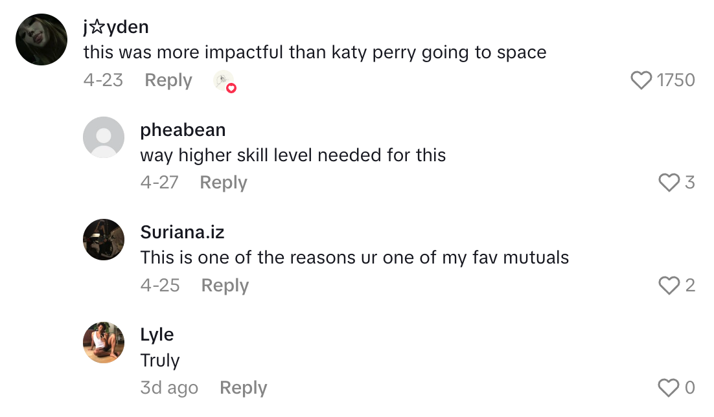This screenshot has width=714, height=417.
Task: Go to pheabean's profile via the username
Action: coord(183,130)
